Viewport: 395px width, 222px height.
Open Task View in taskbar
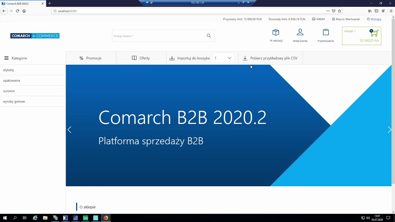point(25,218)
